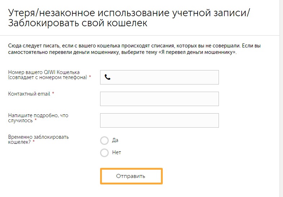Click the red asterisk after 'Контактный email'

pyautogui.click(x=53, y=93)
